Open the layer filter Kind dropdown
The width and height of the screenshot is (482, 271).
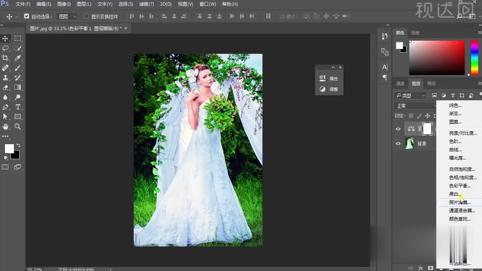coord(410,96)
